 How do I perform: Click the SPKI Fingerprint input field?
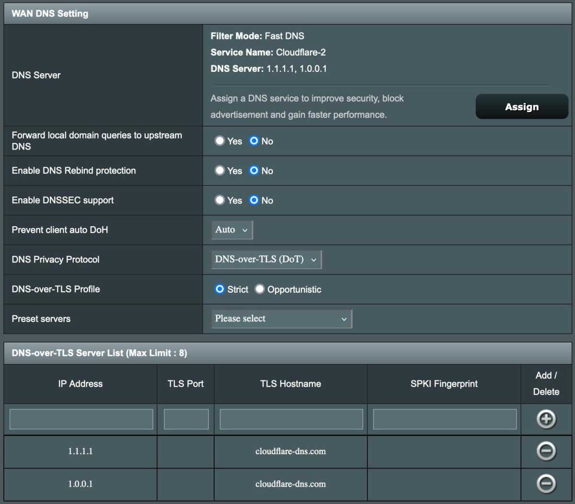(445, 419)
